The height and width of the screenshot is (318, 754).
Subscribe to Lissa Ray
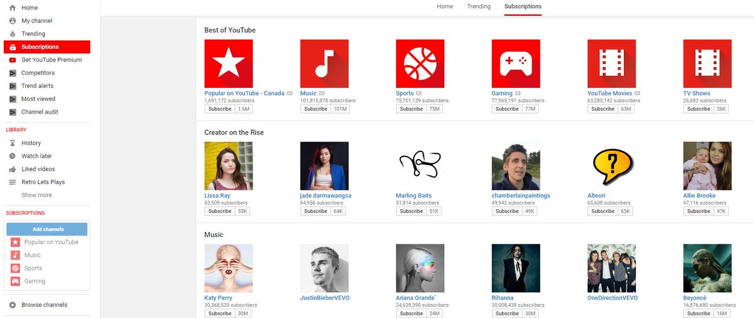click(220, 211)
